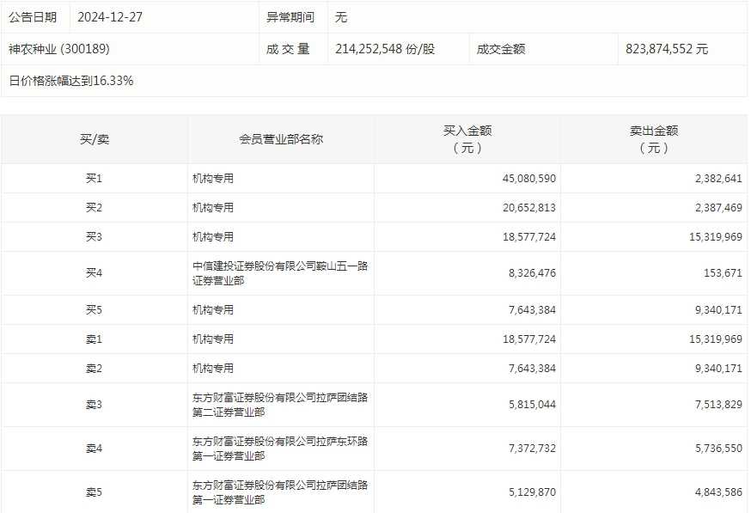The width and height of the screenshot is (751, 513).
Task: Click the 买/卖 column header
Action: pos(94,139)
